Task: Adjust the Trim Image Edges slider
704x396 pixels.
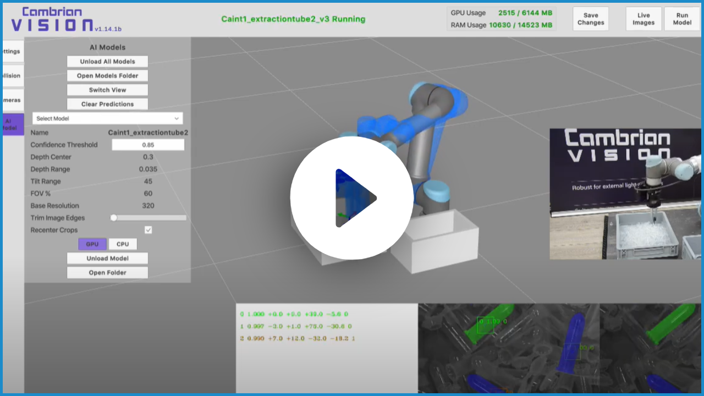Action: [x=148, y=218]
